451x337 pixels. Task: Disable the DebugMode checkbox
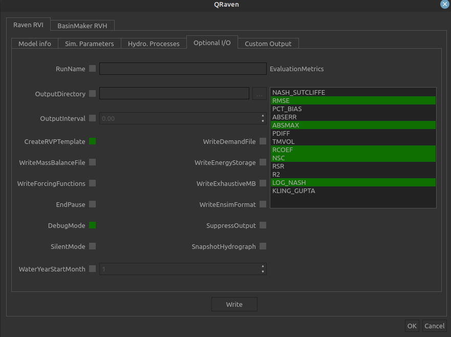92,225
